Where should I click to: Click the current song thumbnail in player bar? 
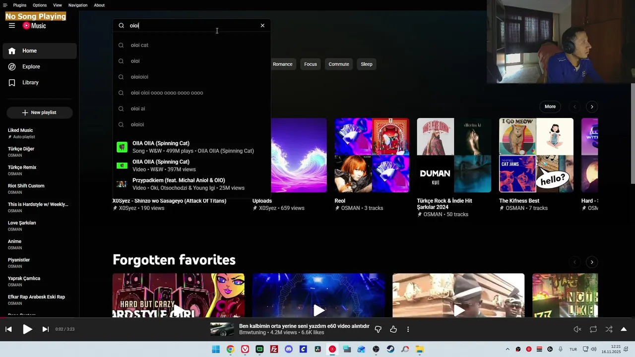(x=222, y=329)
